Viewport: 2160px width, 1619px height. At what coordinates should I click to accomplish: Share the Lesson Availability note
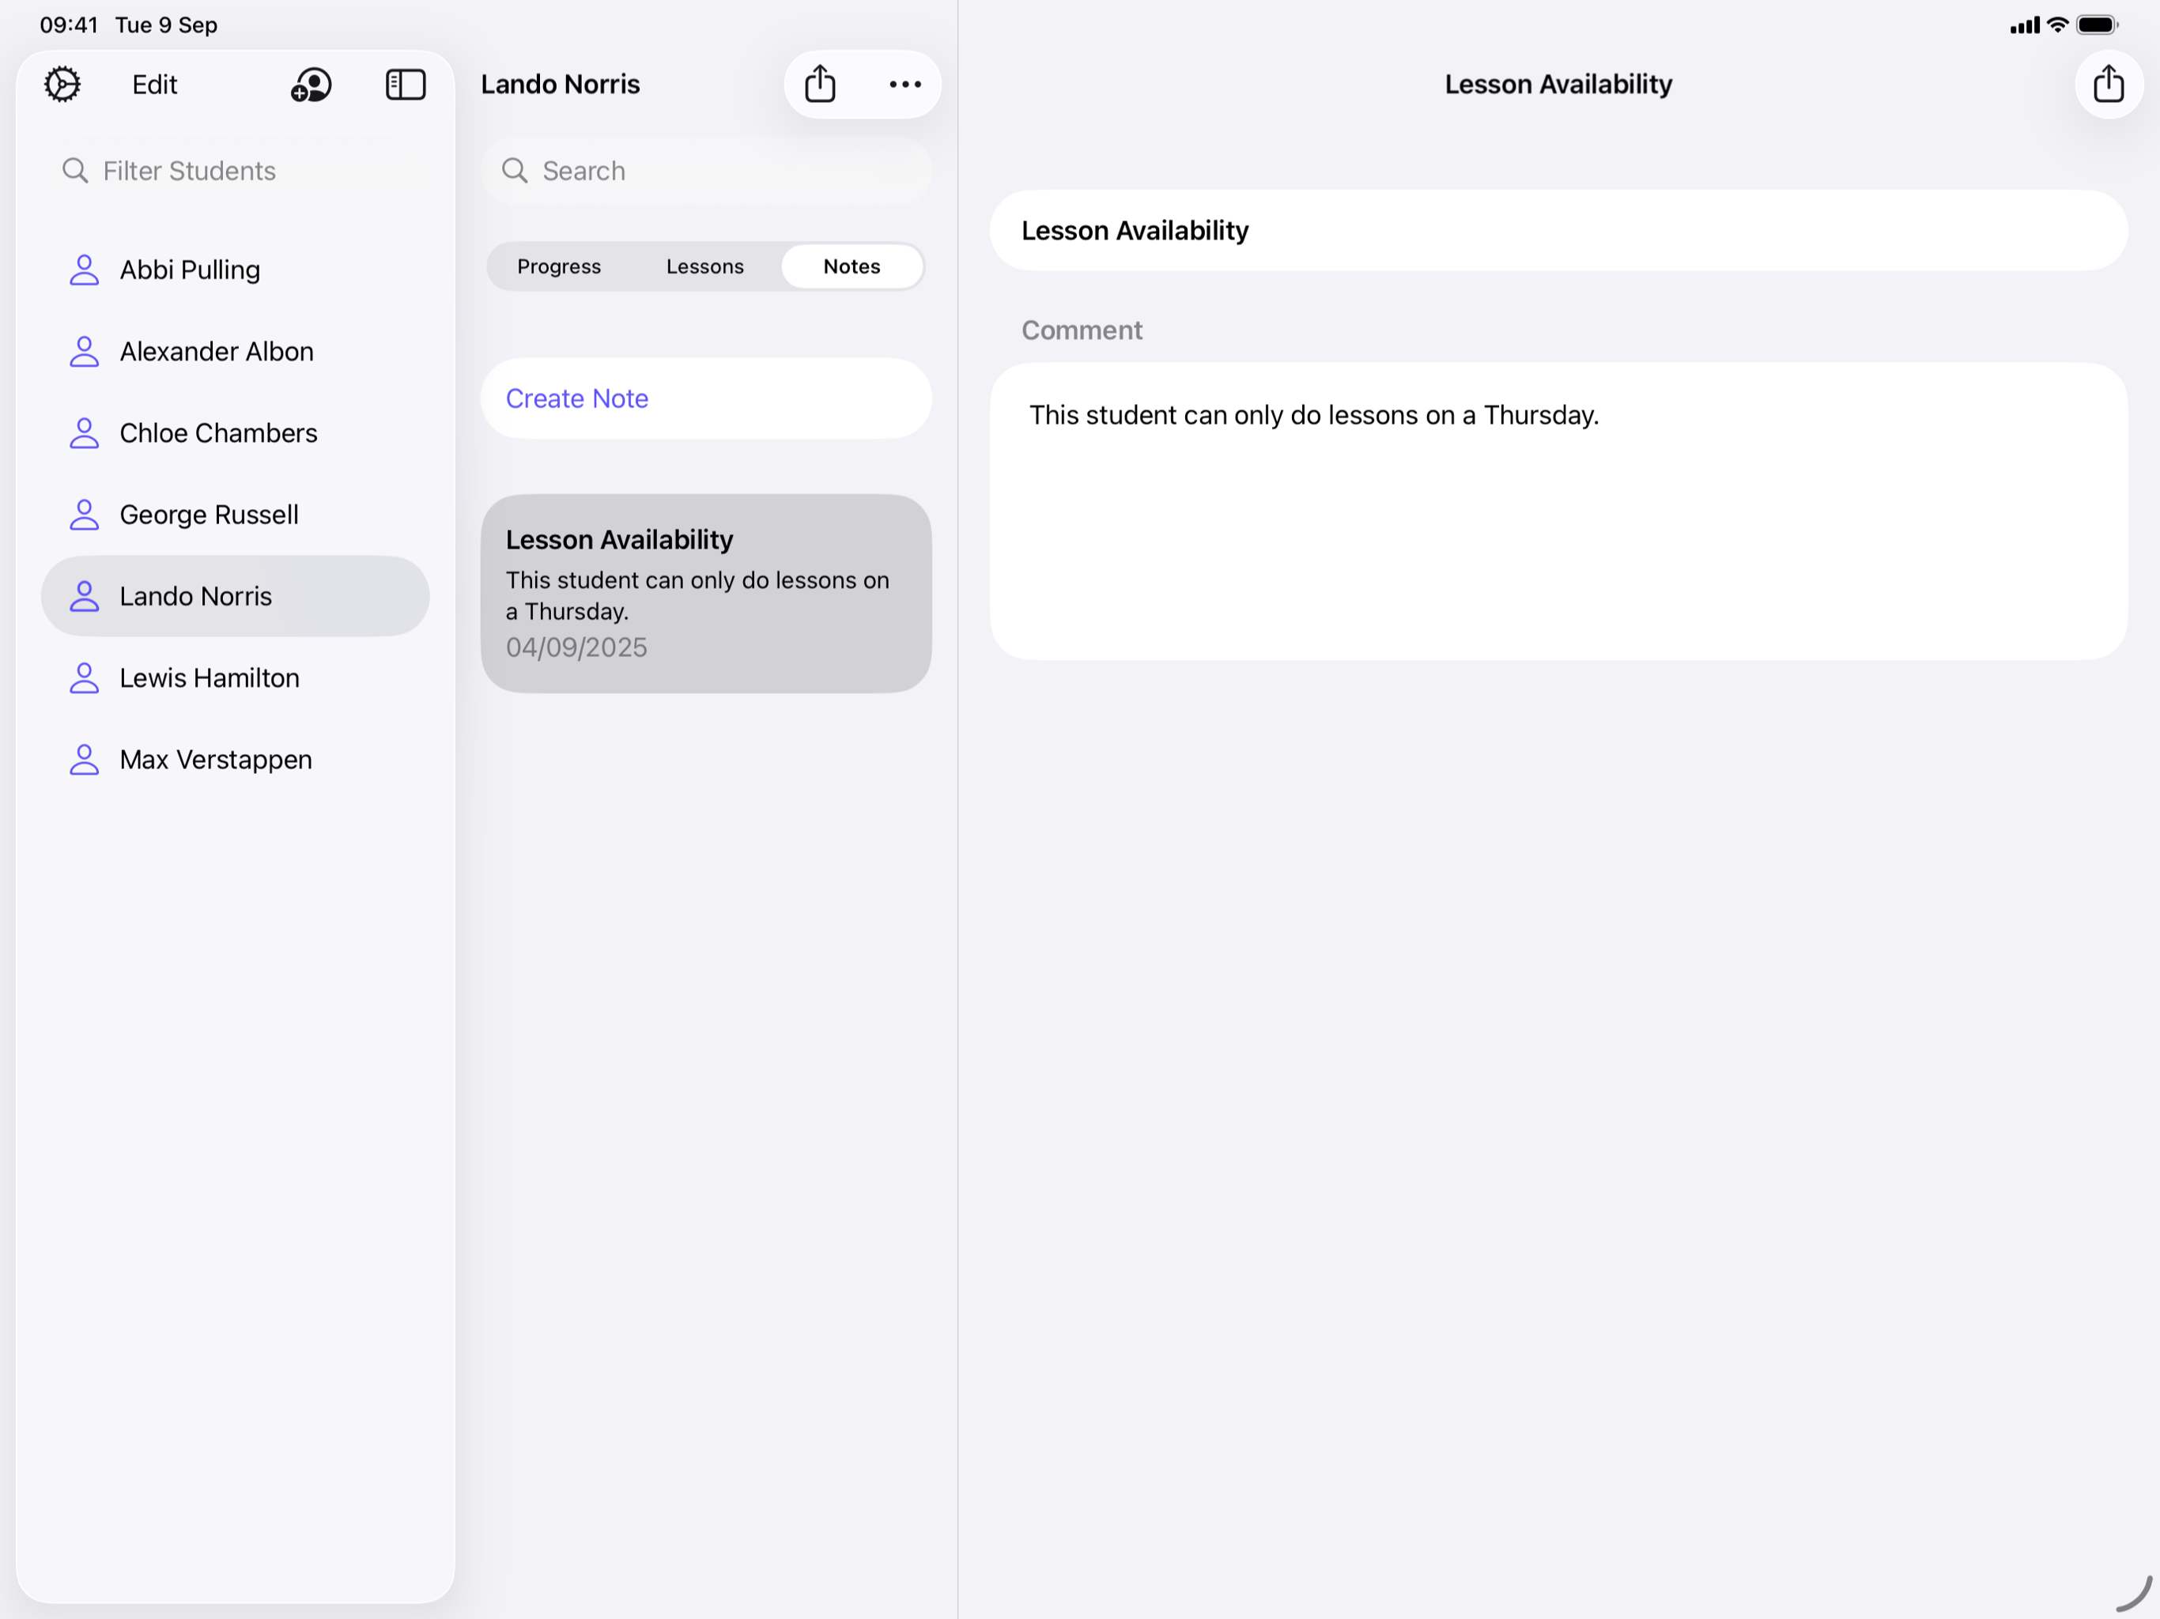point(2107,85)
